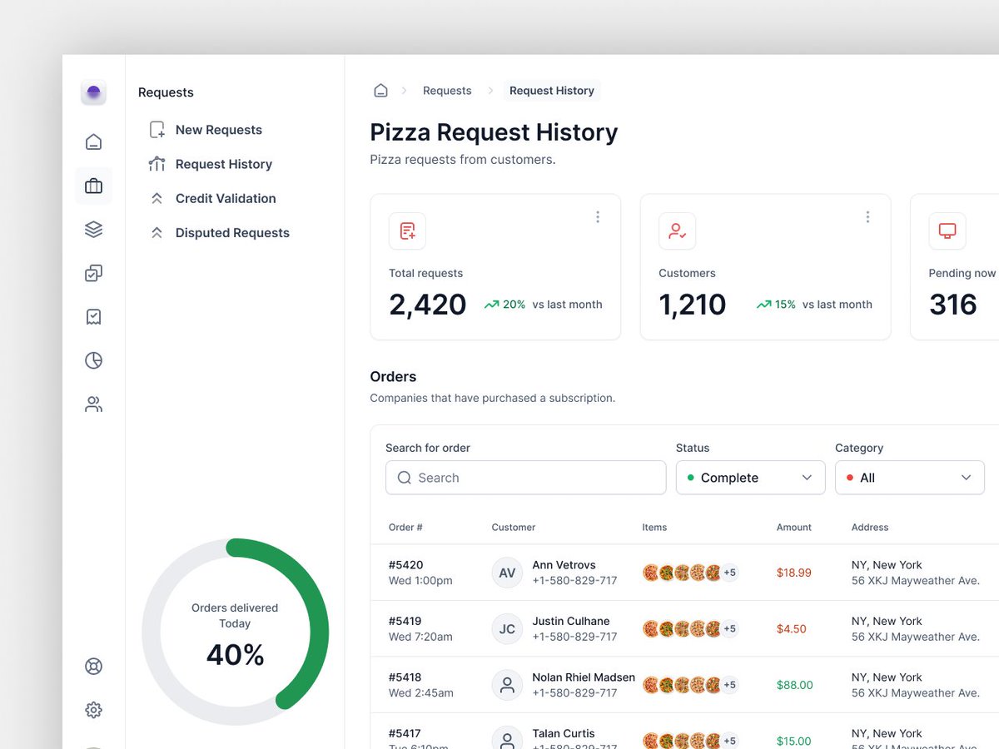
Task: Open the layers stack icon in rail
Action: (93, 230)
